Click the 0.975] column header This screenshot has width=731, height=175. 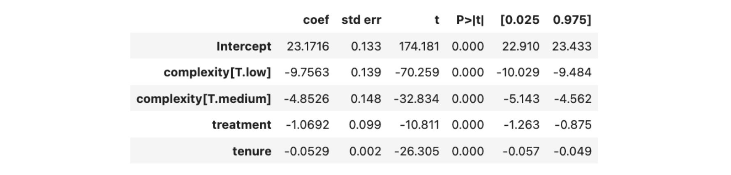pos(571,20)
